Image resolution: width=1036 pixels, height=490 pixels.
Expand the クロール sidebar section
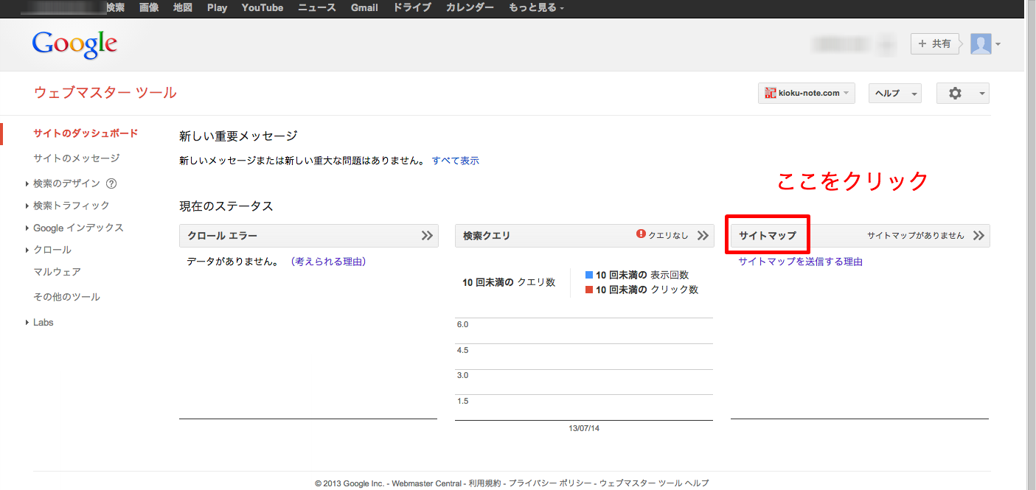coord(52,250)
